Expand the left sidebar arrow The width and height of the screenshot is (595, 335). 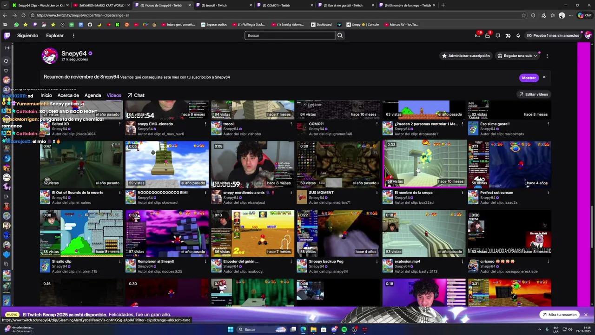[7, 48]
